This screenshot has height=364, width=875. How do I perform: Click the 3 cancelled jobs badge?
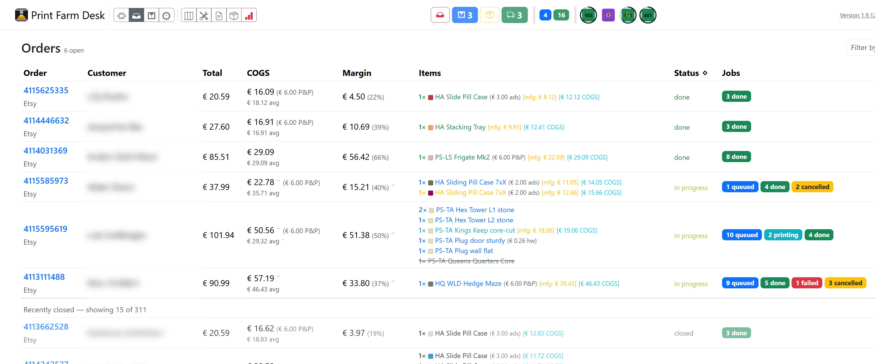(845, 283)
